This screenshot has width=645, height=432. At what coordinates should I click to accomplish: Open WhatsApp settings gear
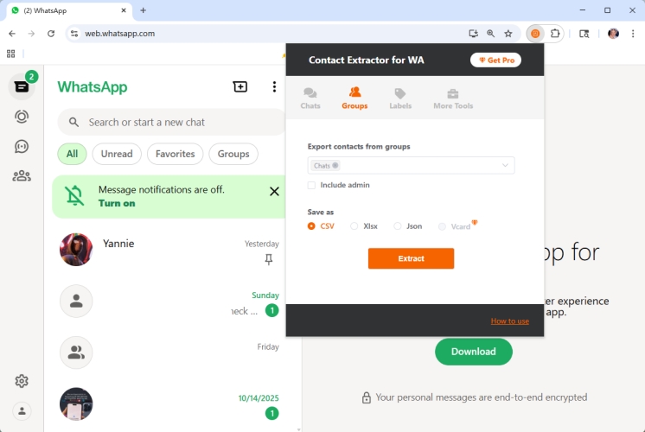pyautogui.click(x=22, y=381)
